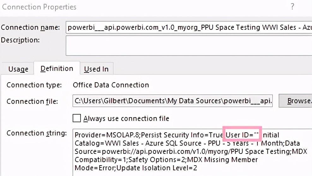Click the "Always use connection file" label text

(x=126, y=119)
